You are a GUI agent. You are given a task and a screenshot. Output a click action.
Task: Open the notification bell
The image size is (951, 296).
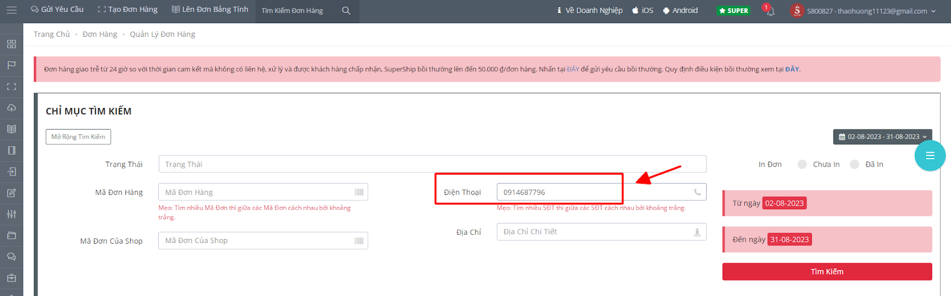[x=770, y=11]
